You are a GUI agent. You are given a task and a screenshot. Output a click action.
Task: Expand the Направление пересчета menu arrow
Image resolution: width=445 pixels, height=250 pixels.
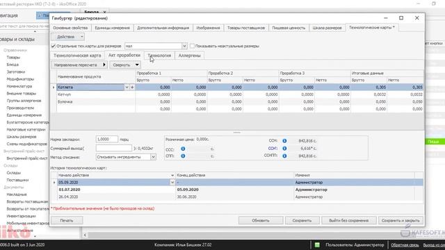[104, 65]
